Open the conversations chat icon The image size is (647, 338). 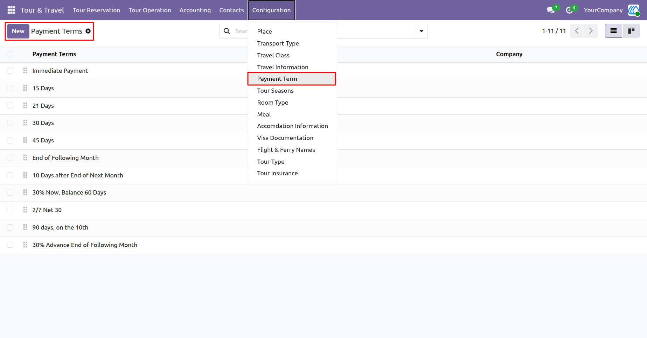click(551, 10)
